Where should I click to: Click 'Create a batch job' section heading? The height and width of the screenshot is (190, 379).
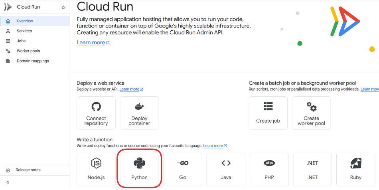point(302,83)
